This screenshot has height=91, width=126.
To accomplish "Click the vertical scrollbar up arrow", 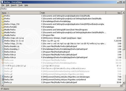I will (123, 13).
